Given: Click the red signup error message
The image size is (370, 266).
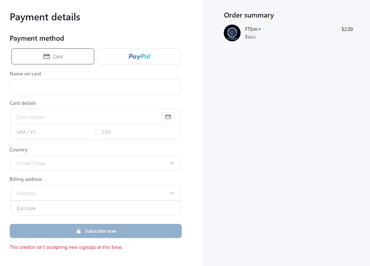Looking at the screenshot, I should (x=66, y=247).
